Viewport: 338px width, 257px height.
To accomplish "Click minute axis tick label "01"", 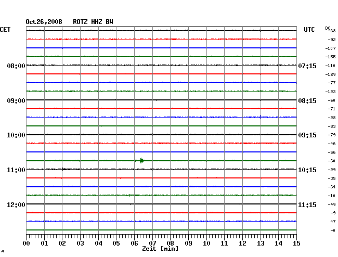I will (x=44, y=243).
